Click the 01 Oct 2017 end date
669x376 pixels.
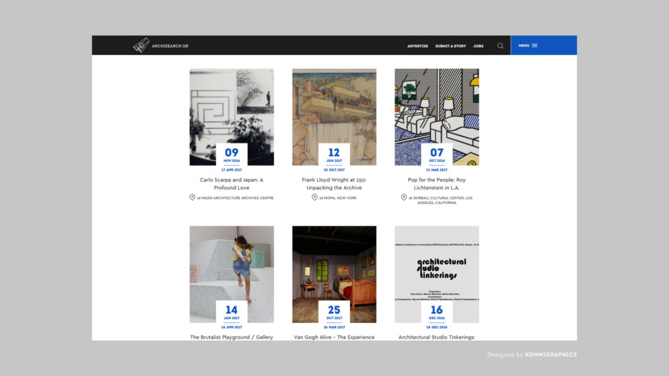pyautogui.click(x=334, y=170)
